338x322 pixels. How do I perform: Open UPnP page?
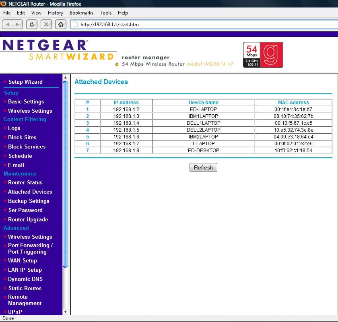[x=15, y=312]
